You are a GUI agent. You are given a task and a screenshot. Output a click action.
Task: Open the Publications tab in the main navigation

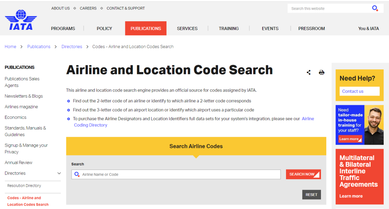click(x=146, y=28)
